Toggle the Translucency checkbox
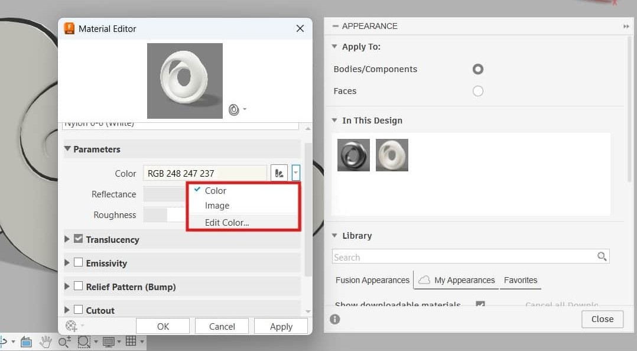 [x=79, y=239]
